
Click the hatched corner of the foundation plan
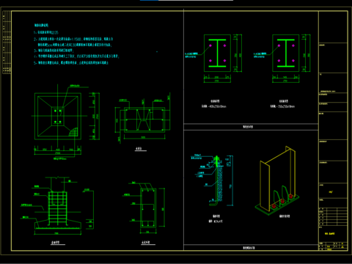(x=73, y=132)
